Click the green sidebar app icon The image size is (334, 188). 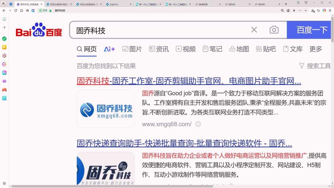[x=4, y=39]
